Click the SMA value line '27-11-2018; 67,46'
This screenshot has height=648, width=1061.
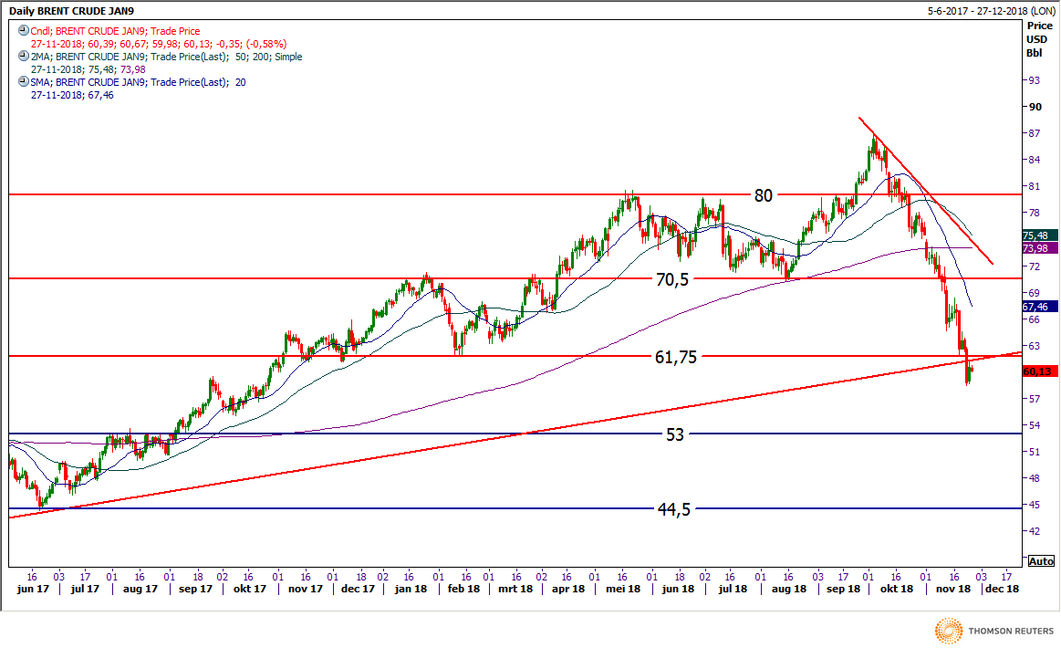[x=72, y=96]
